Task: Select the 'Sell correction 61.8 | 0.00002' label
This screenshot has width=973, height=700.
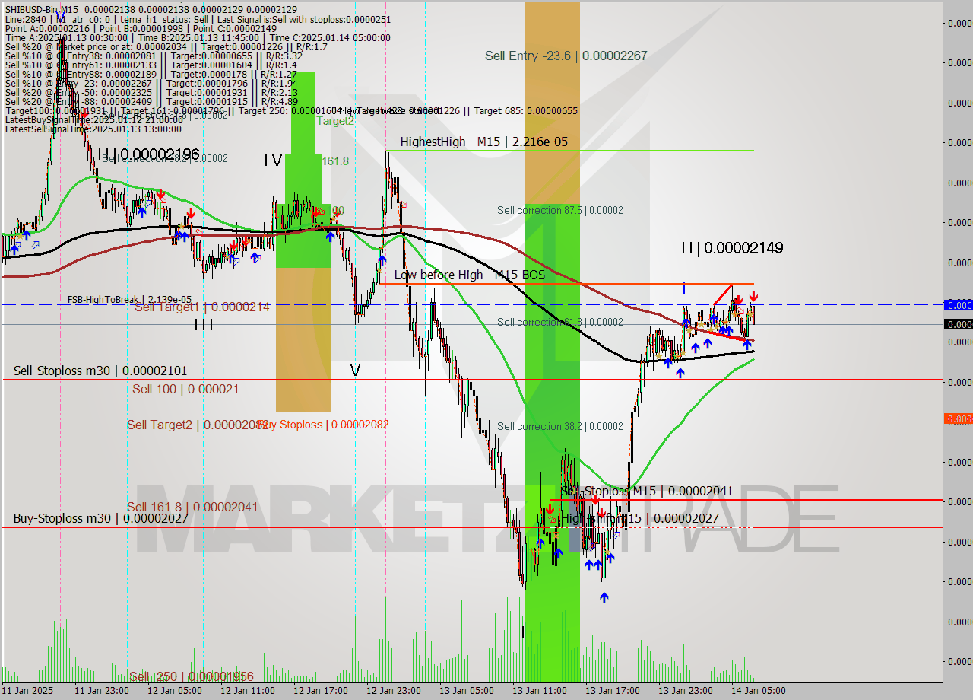Action: tap(560, 322)
